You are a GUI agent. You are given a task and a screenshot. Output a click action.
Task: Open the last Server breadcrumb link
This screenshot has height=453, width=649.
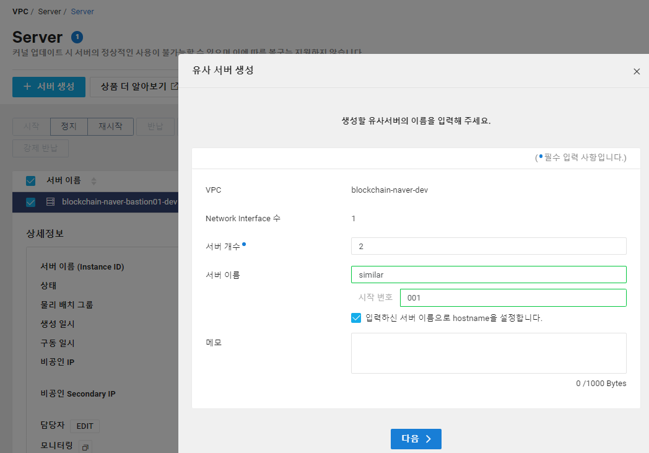(82, 11)
